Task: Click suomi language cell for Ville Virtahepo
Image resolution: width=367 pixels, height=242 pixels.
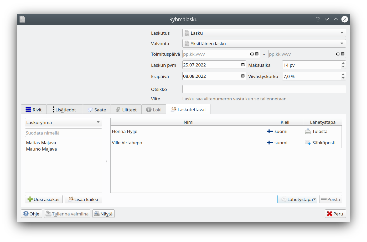Action: point(285,143)
